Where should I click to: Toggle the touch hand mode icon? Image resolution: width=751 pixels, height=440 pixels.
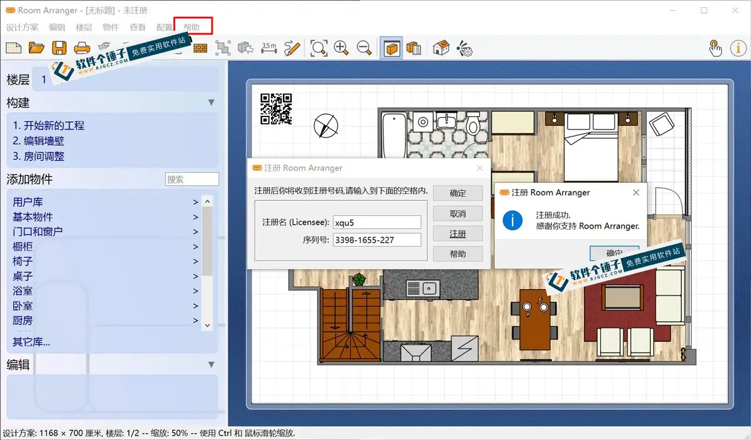pos(715,48)
